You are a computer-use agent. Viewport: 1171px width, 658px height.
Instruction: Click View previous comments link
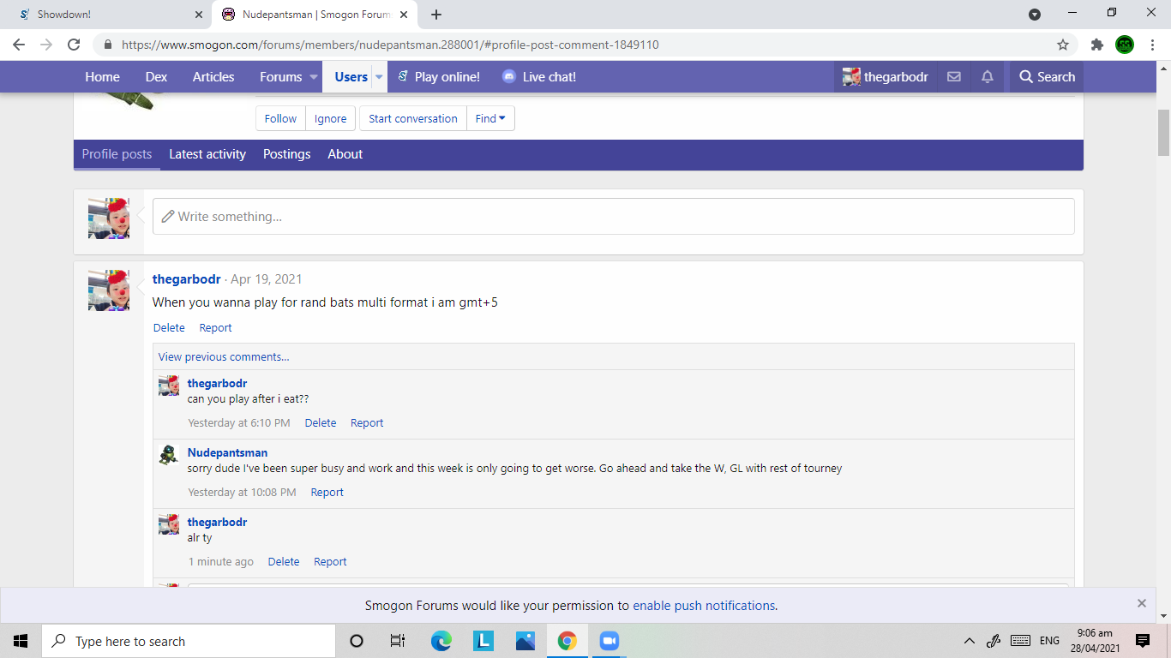tap(224, 357)
